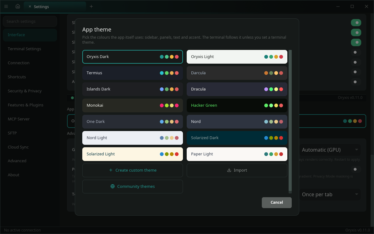Toggle the second enabled switch in settings
Screen dimensions: 374x234
[356, 32]
